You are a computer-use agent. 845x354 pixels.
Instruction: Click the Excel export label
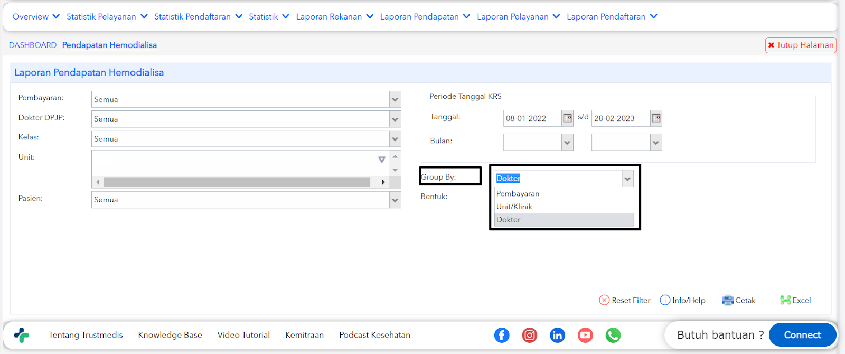pos(802,300)
